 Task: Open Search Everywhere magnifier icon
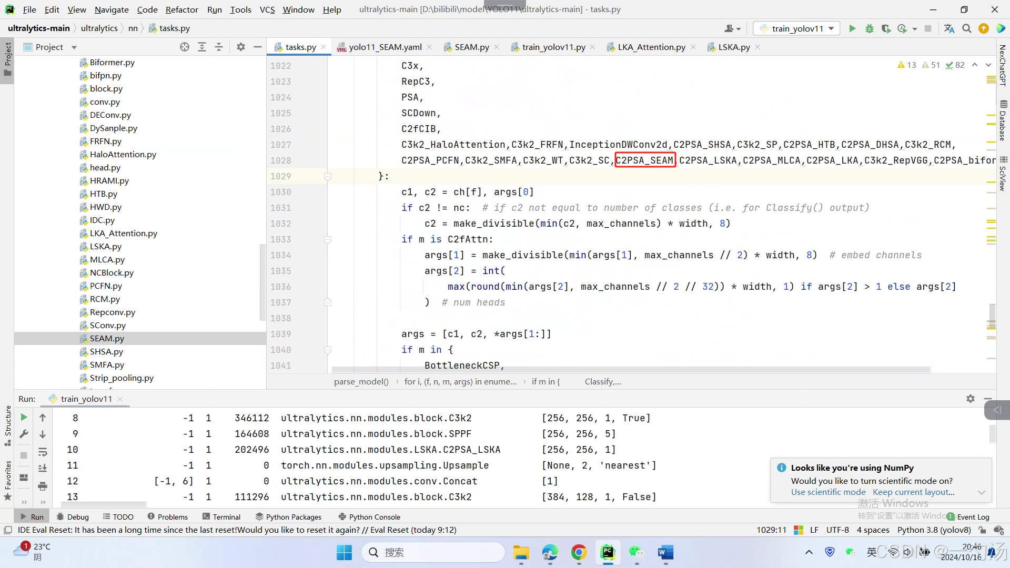tap(966, 28)
